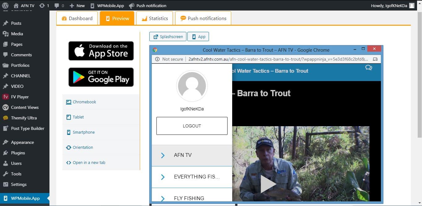The height and width of the screenshot is (206, 422).
Task: Open comments bubble in admin bar
Action: 59,6
